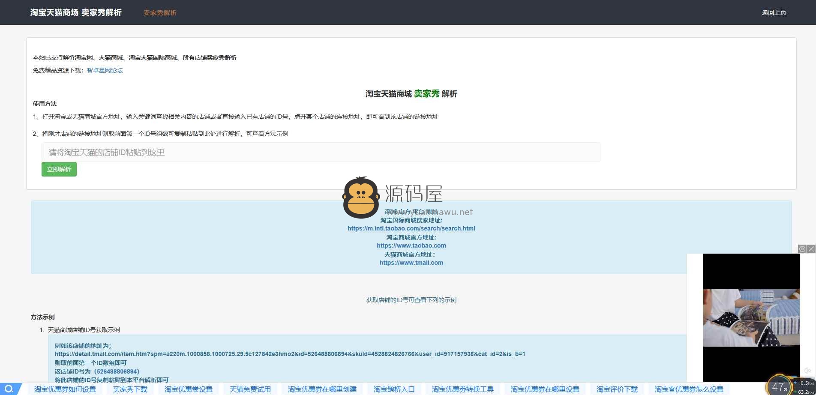Screen dimensions: 816x395
Task: Click 淘宝优惠券在哪里设置 suggestion
Action: pos(545,389)
